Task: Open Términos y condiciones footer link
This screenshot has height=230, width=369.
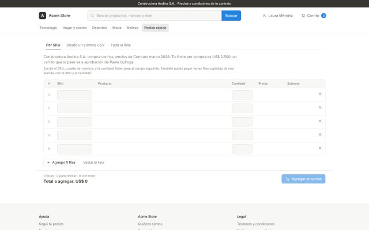Action: [x=255, y=224]
